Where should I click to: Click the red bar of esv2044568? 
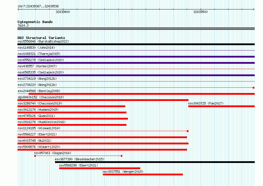pos(142,94)
